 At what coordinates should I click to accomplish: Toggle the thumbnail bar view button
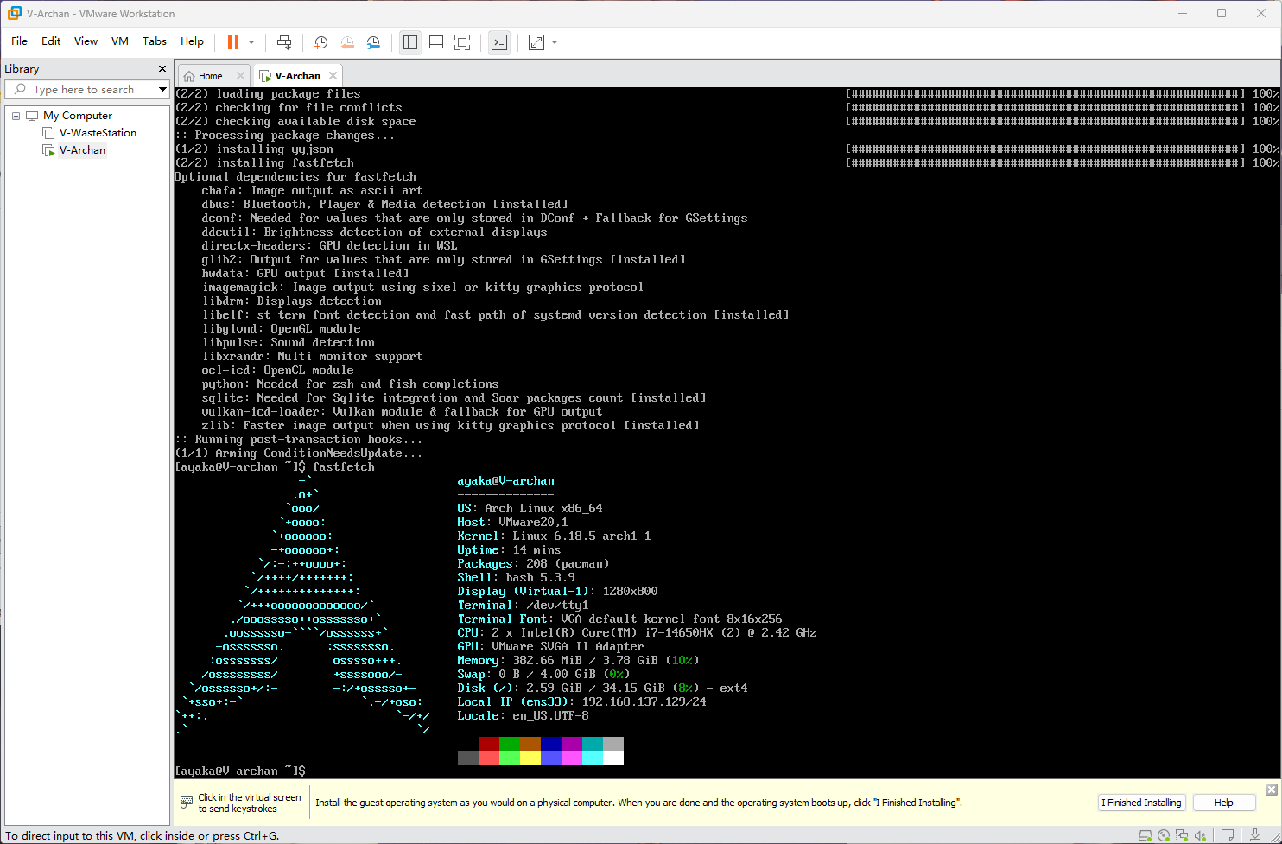pos(436,42)
